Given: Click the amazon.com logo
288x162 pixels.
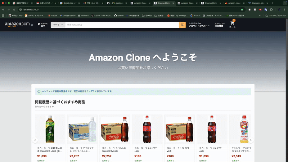Looking at the screenshot, I should click(x=19, y=24).
